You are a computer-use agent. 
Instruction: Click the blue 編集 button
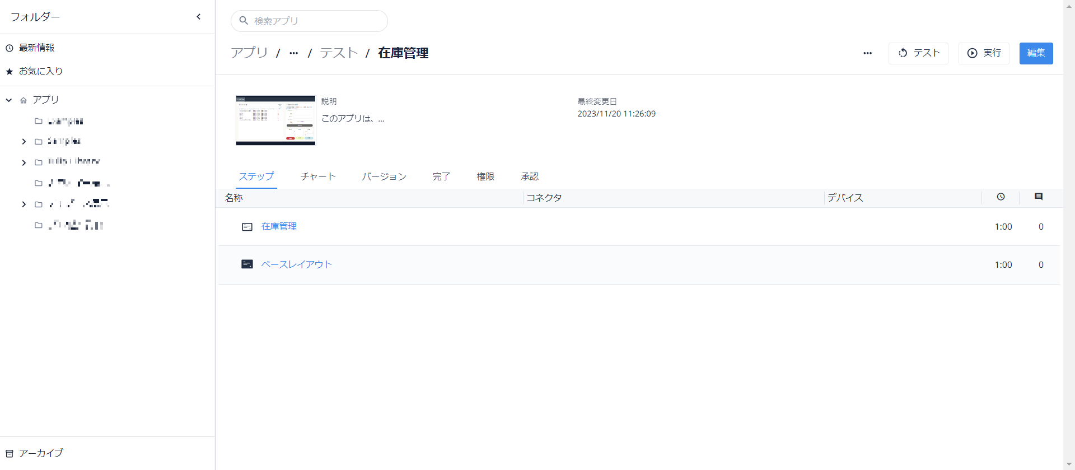(x=1036, y=53)
